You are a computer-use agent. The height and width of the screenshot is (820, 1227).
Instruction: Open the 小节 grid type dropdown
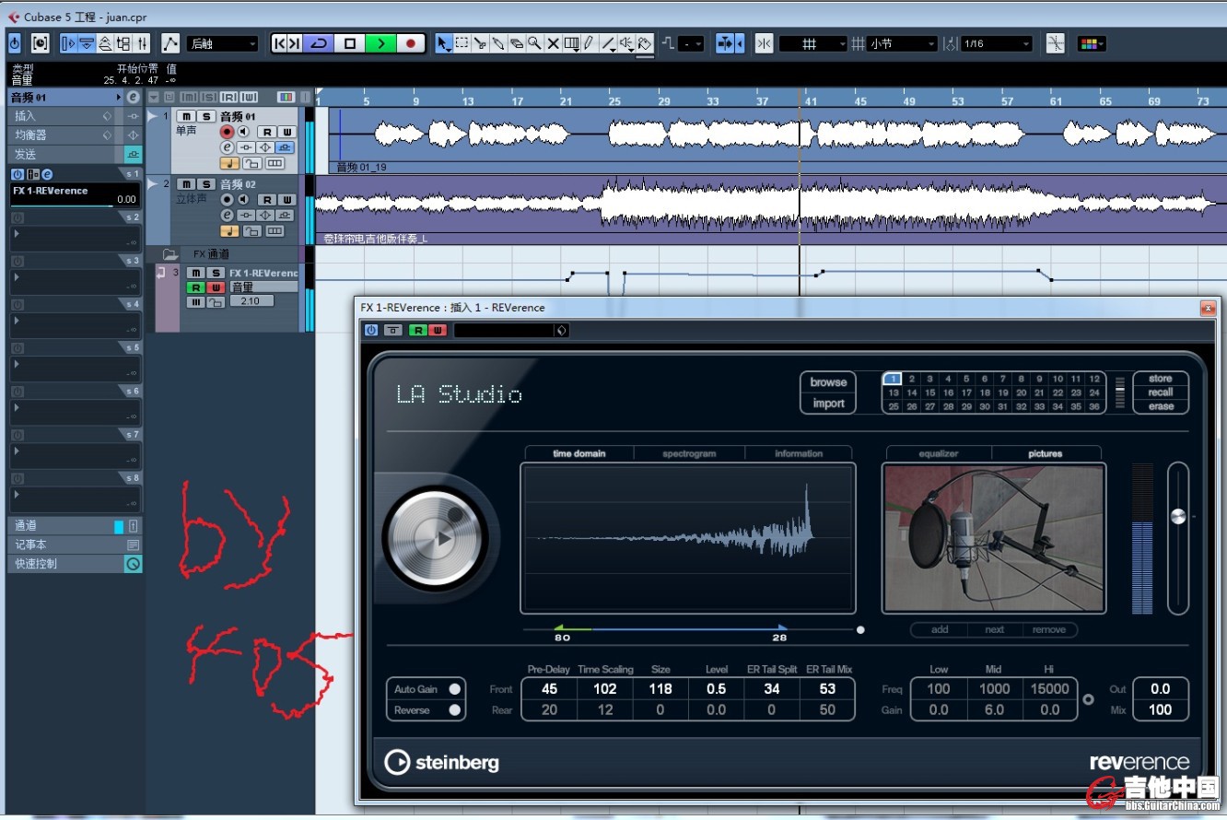(901, 43)
